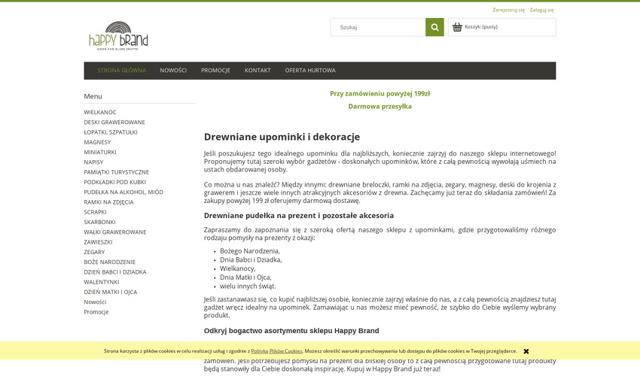The height and width of the screenshot is (376, 640).
Task: Select Deski Grawerowane category
Action: (114, 123)
